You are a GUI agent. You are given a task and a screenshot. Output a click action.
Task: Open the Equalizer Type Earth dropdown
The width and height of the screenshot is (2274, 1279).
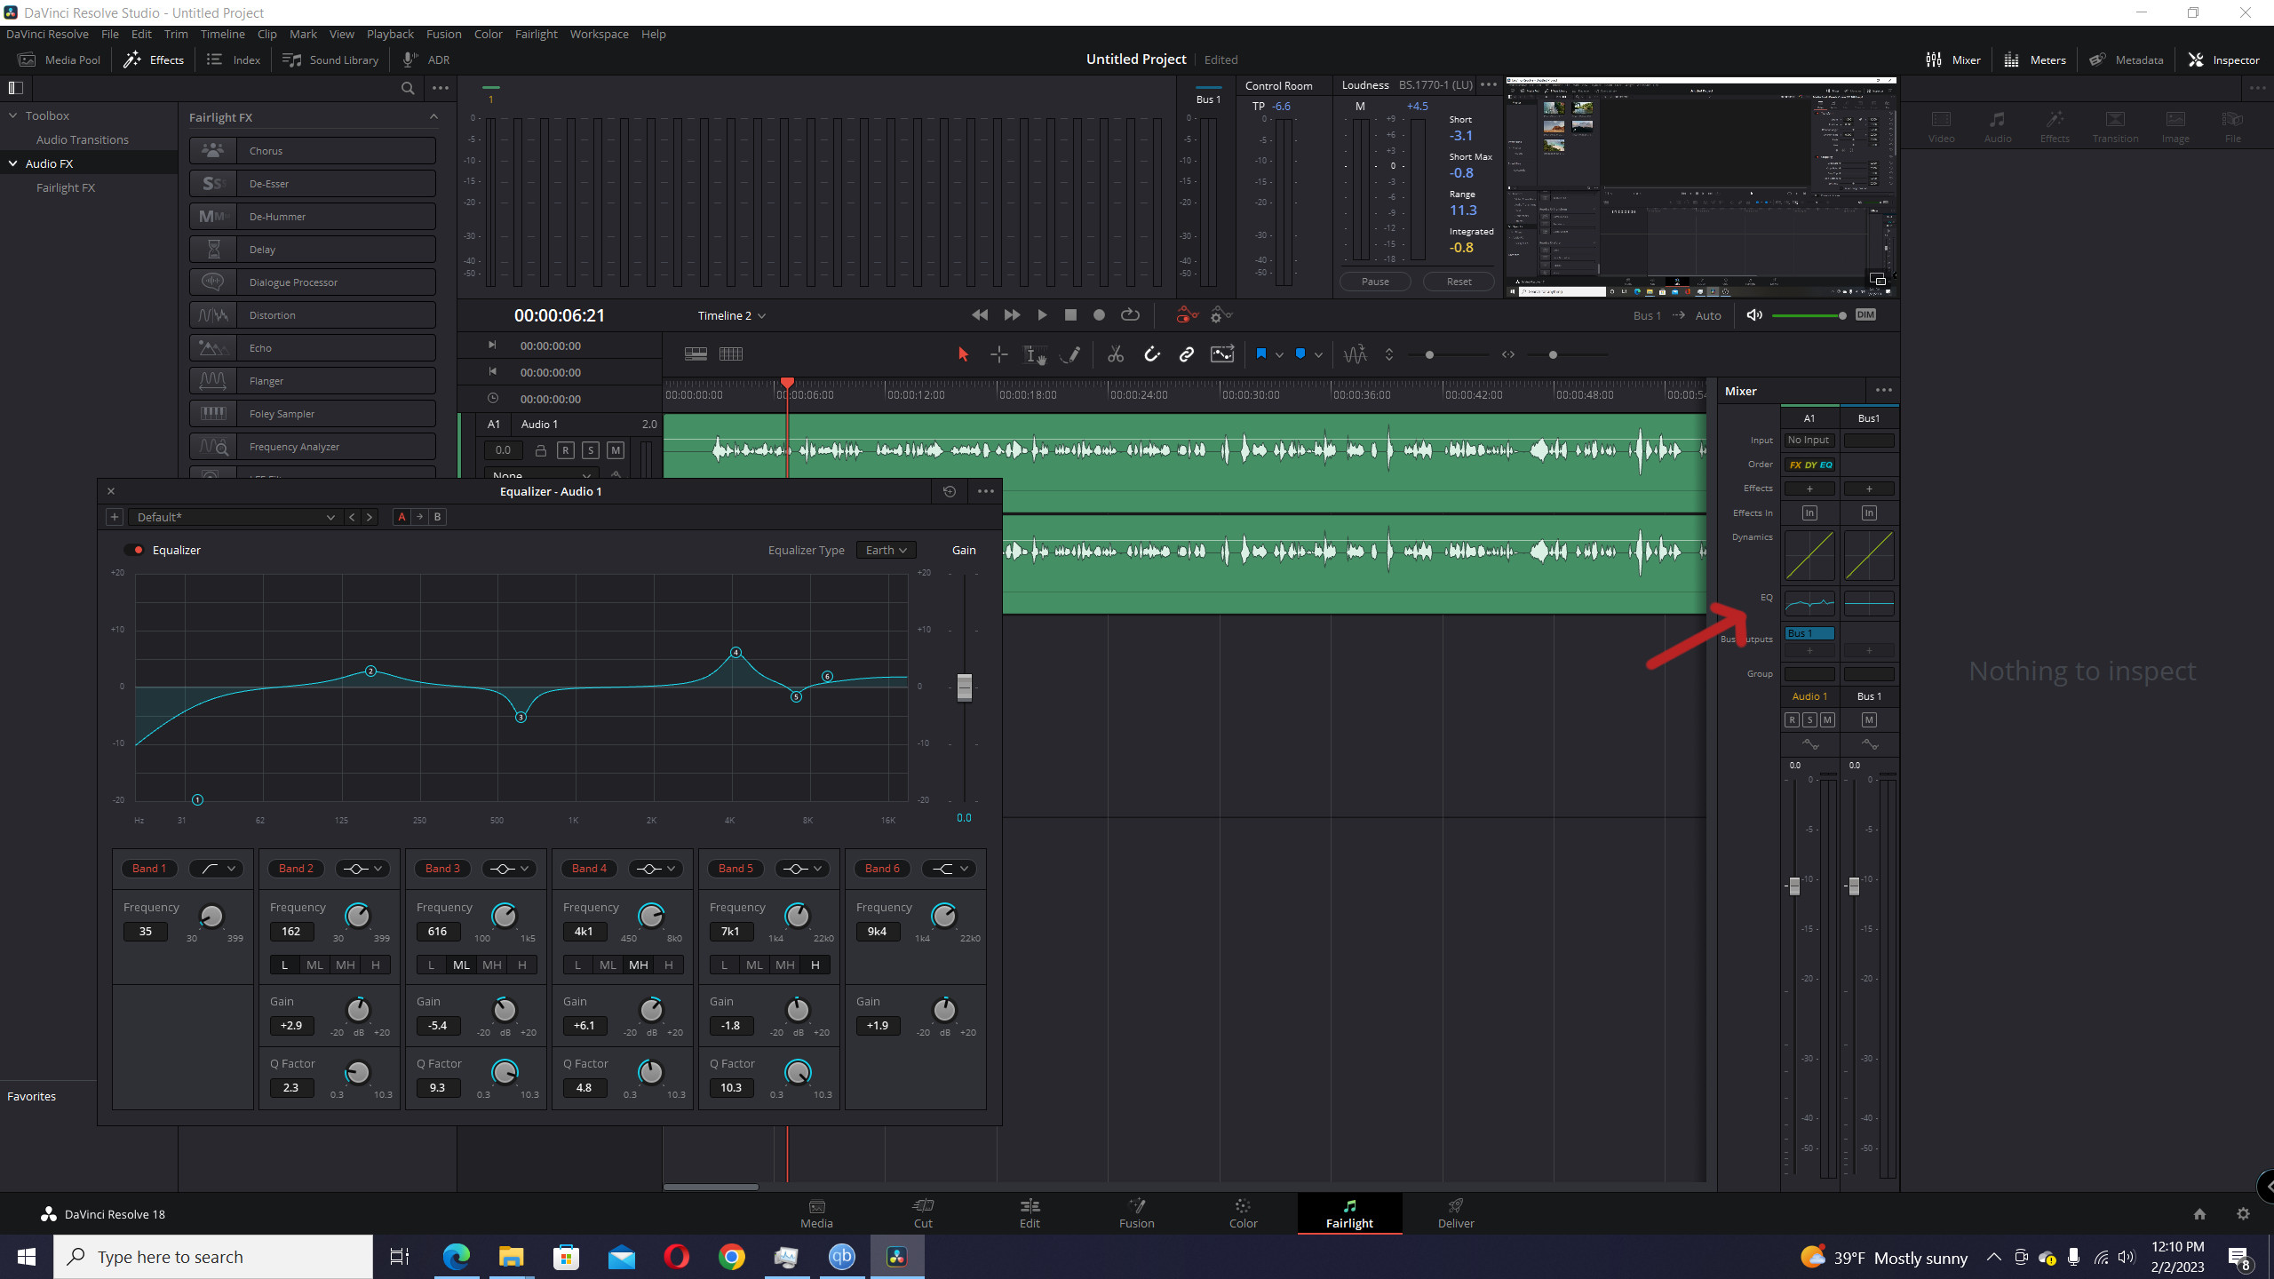coord(886,550)
